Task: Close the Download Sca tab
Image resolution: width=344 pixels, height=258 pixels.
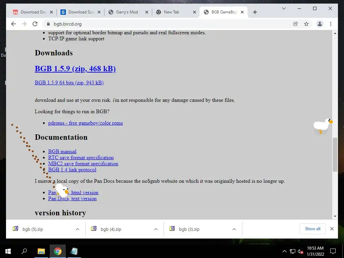Action: pos(99,12)
